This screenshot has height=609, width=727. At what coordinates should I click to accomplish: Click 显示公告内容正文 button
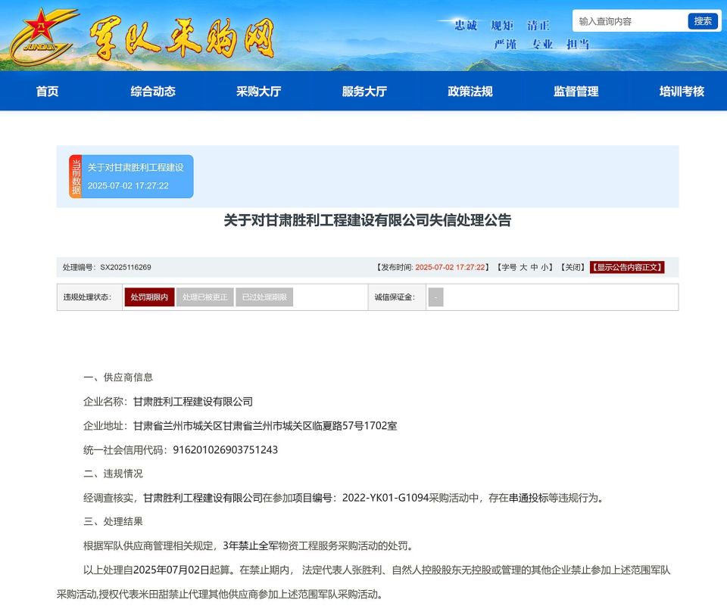pyautogui.click(x=627, y=267)
